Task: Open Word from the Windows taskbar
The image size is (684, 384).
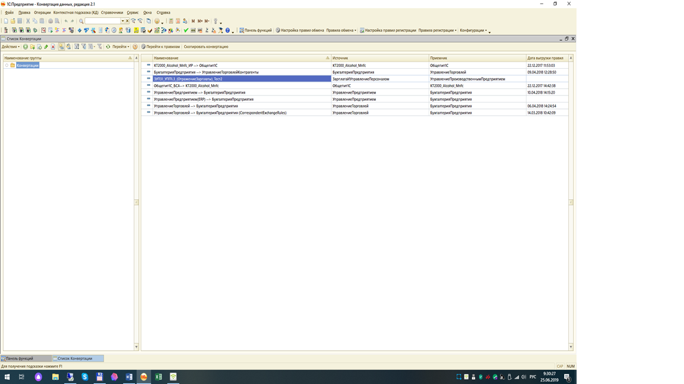Action: coord(129,377)
